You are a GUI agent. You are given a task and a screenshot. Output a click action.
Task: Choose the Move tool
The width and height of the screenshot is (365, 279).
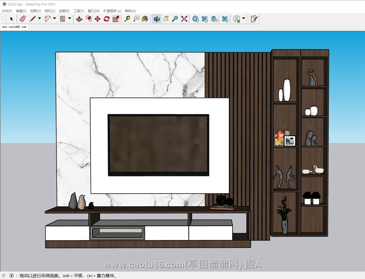(98, 19)
